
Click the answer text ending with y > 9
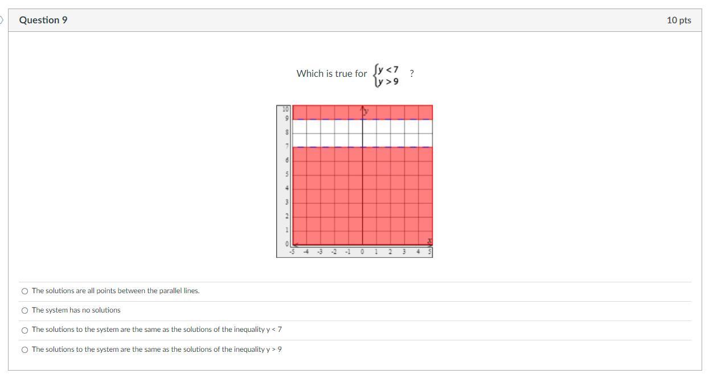point(157,350)
